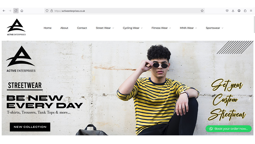Go back using the browser back arrow
This screenshot has width=255, height=144.
tap(4, 11)
